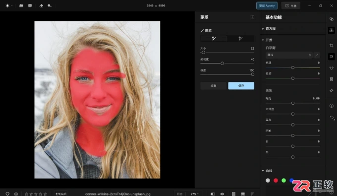Click the grid icon in the 蒙版 panel header
This screenshot has width=337, height=196.
[252, 17]
